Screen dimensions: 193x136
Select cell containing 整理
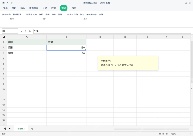(x=27, y=53)
